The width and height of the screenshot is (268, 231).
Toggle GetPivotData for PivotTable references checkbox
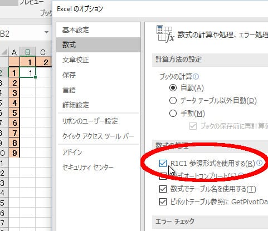(x=163, y=201)
